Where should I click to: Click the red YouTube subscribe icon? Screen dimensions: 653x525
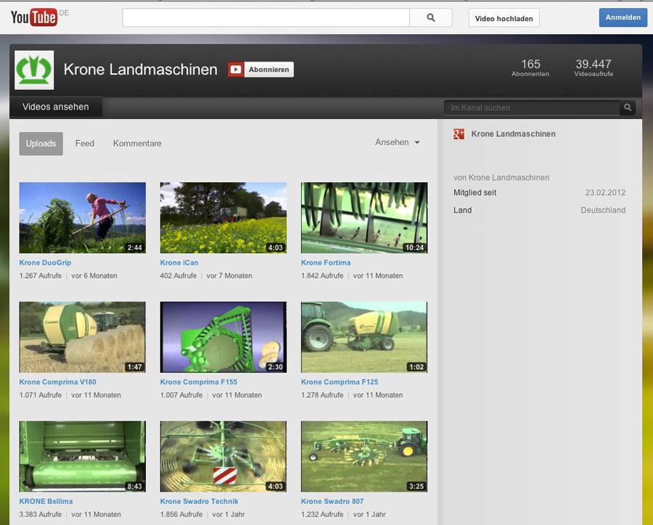(x=236, y=70)
